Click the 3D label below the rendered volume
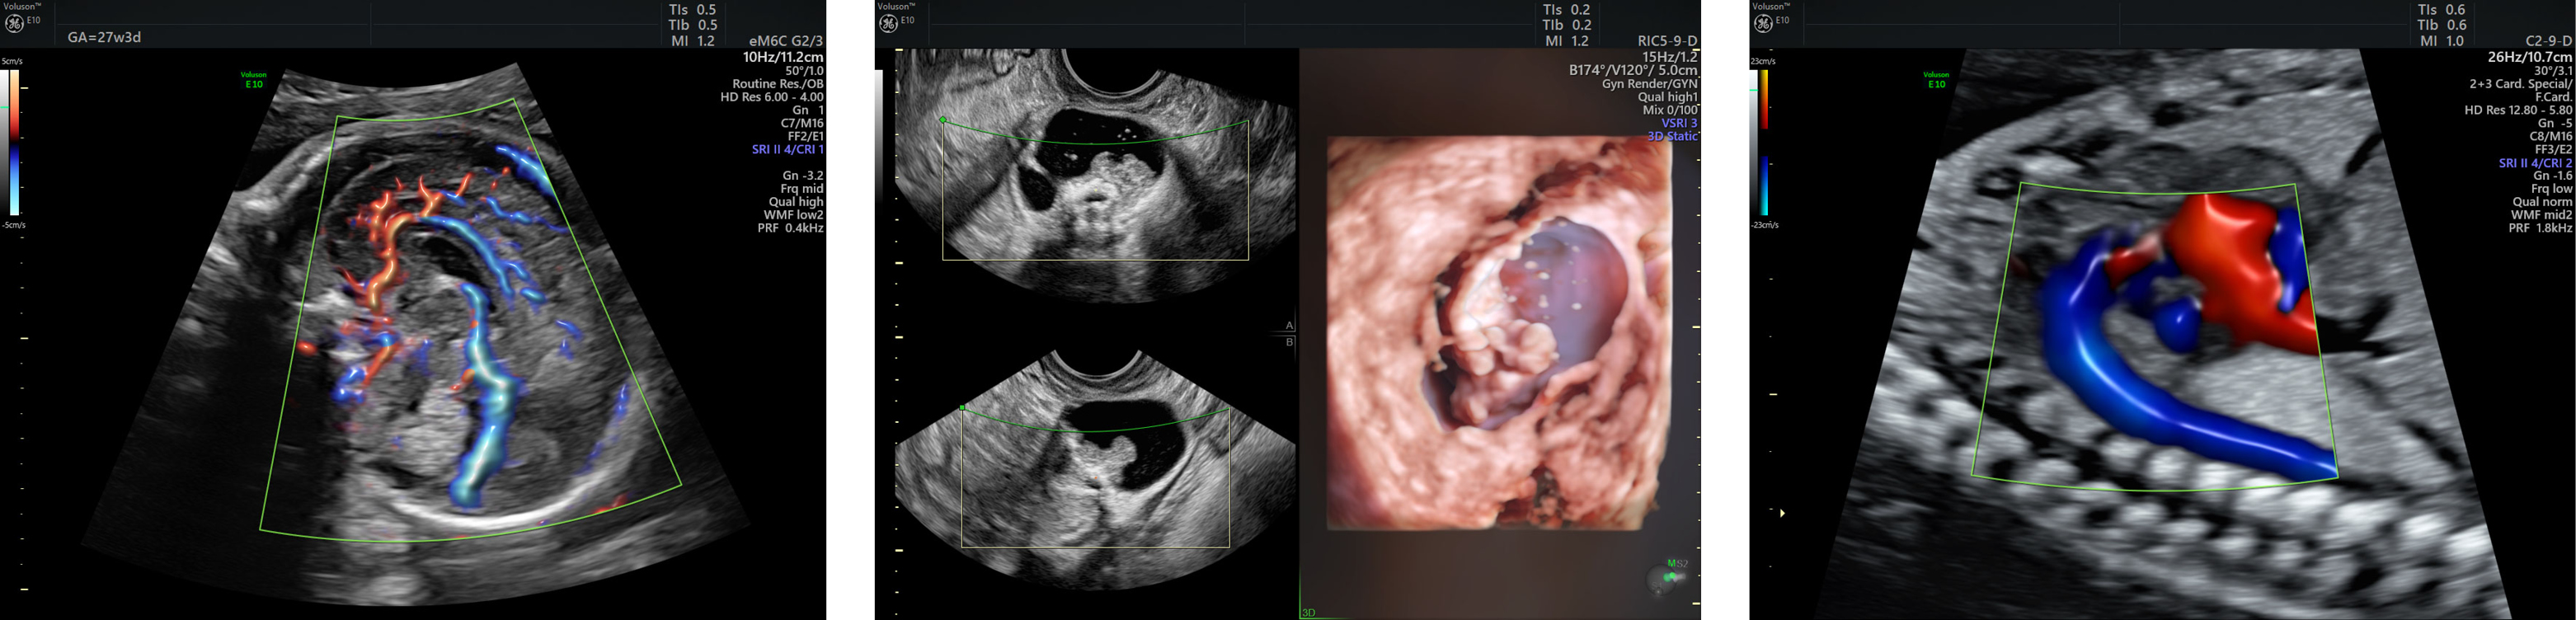 pyautogui.click(x=1309, y=612)
